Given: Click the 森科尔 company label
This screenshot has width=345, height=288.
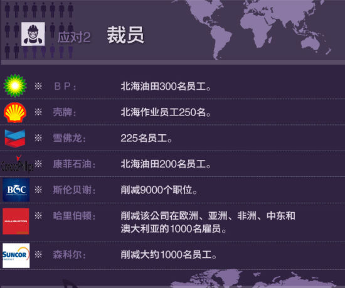Looking at the screenshot, I should point(69,255).
